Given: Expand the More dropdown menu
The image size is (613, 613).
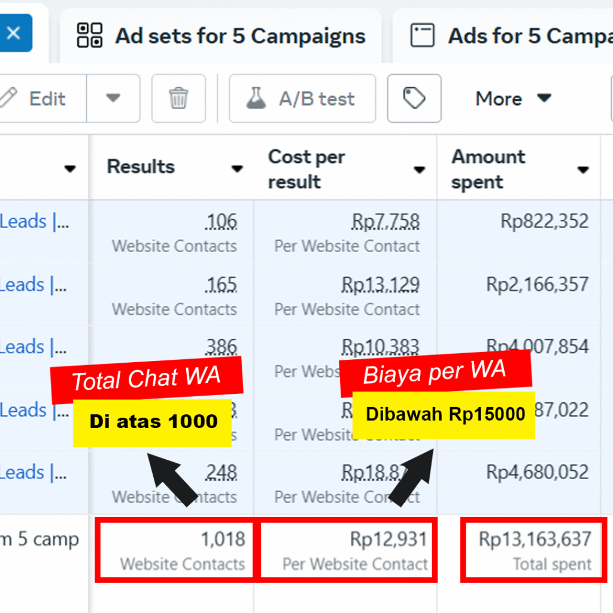Looking at the screenshot, I should [x=512, y=98].
